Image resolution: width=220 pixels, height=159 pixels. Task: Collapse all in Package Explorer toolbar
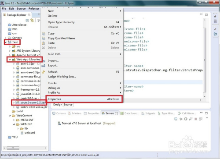pyautogui.click(x=27, y=20)
